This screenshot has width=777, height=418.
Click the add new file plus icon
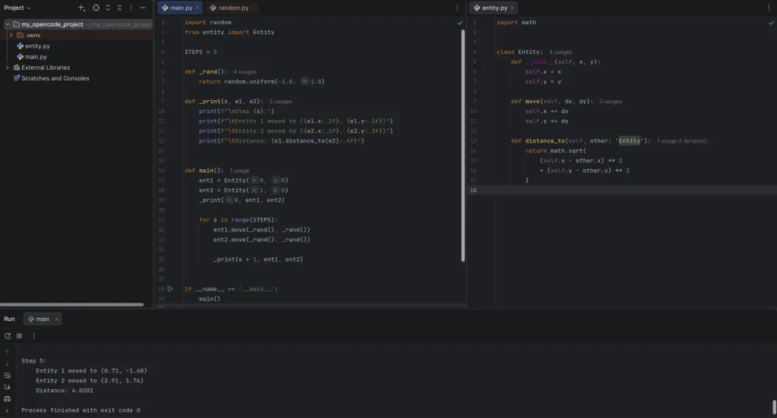point(81,8)
